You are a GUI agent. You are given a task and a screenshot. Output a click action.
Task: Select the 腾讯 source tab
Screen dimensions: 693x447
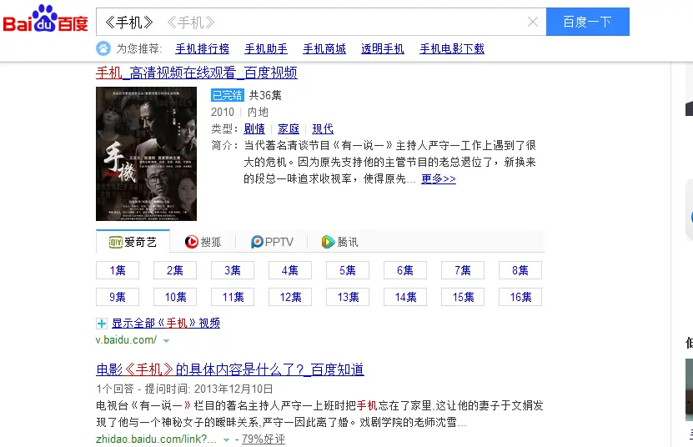[340, 242]
